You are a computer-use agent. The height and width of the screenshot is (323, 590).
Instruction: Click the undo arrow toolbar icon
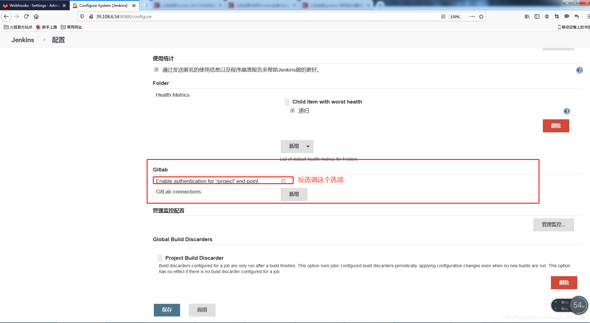click(x=577, y=16)
